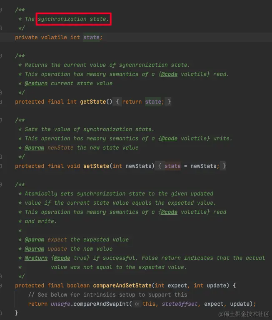Click 'update' argument in compareAndSwapInt call
This screenshot has width=272, height=320.
[x=240, y=304]
